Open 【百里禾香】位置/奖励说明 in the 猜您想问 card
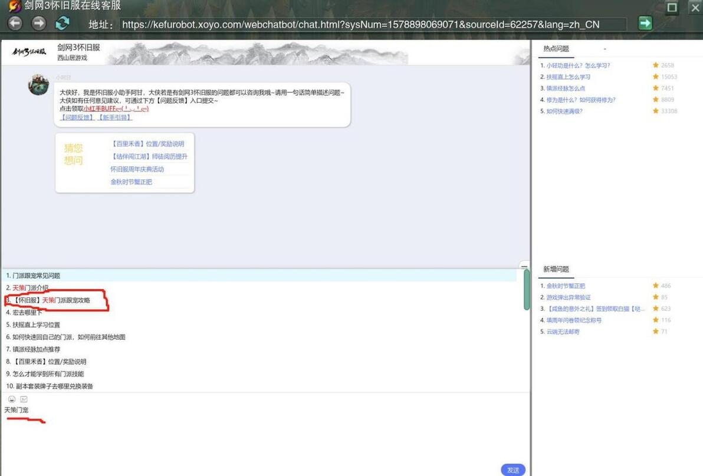Viewport: 703px width, 476px height. [147, 144]
